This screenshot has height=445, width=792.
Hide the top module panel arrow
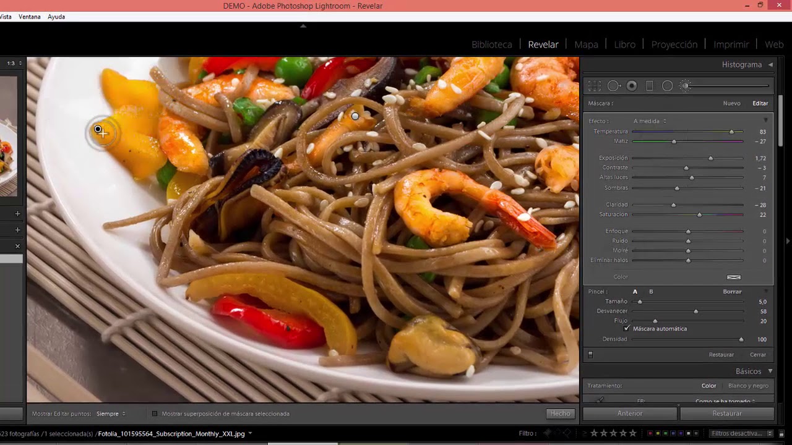[303, 26]
